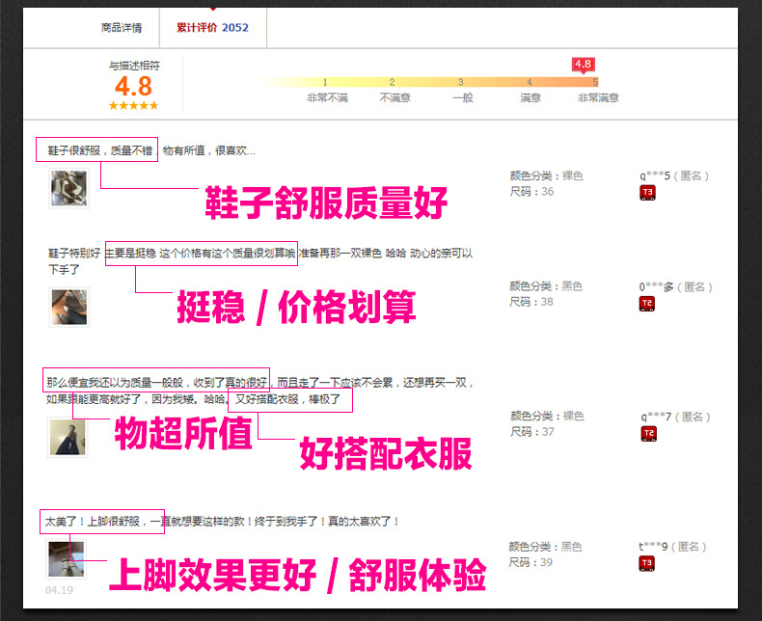
Task: Open the review photo from 0***多
Action: 69,307
